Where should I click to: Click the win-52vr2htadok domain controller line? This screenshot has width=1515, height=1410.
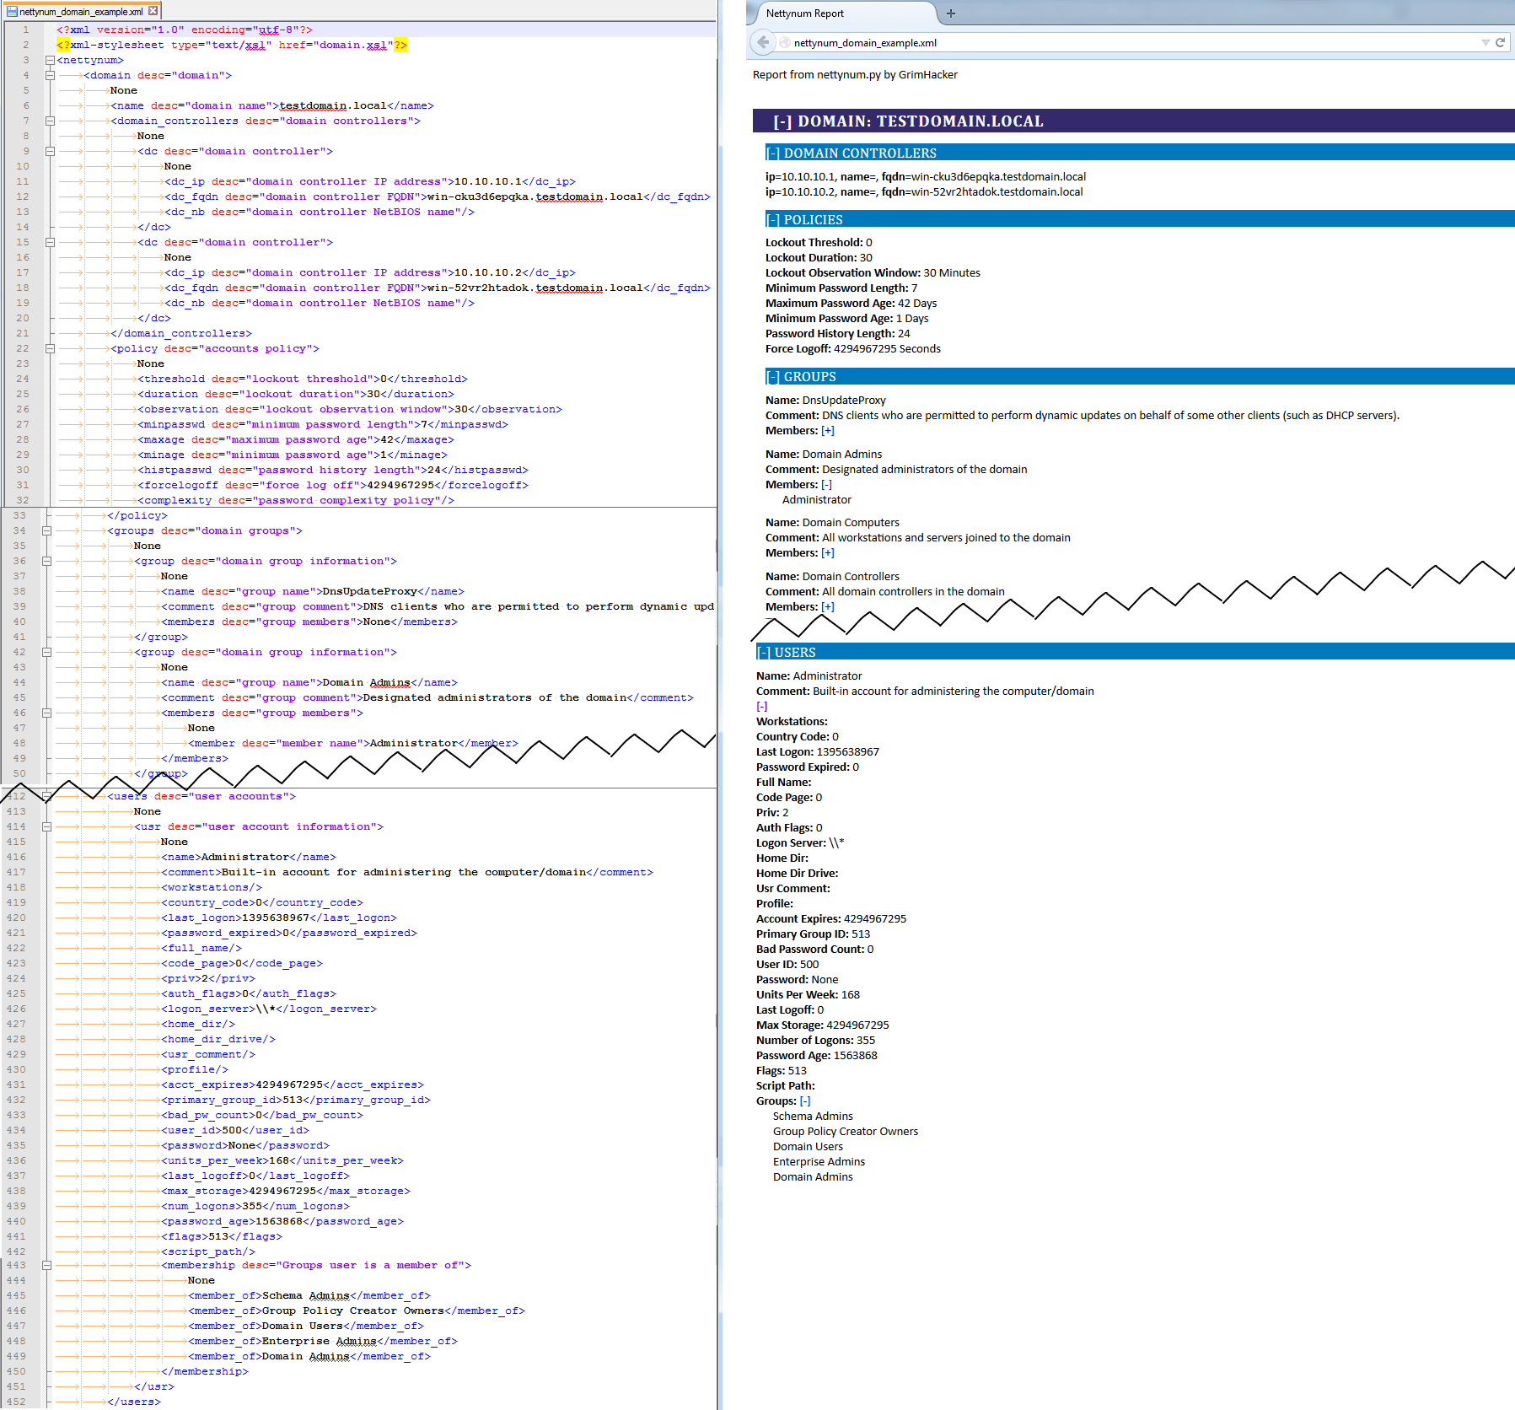pyautogui.click(x=924, y=192)
